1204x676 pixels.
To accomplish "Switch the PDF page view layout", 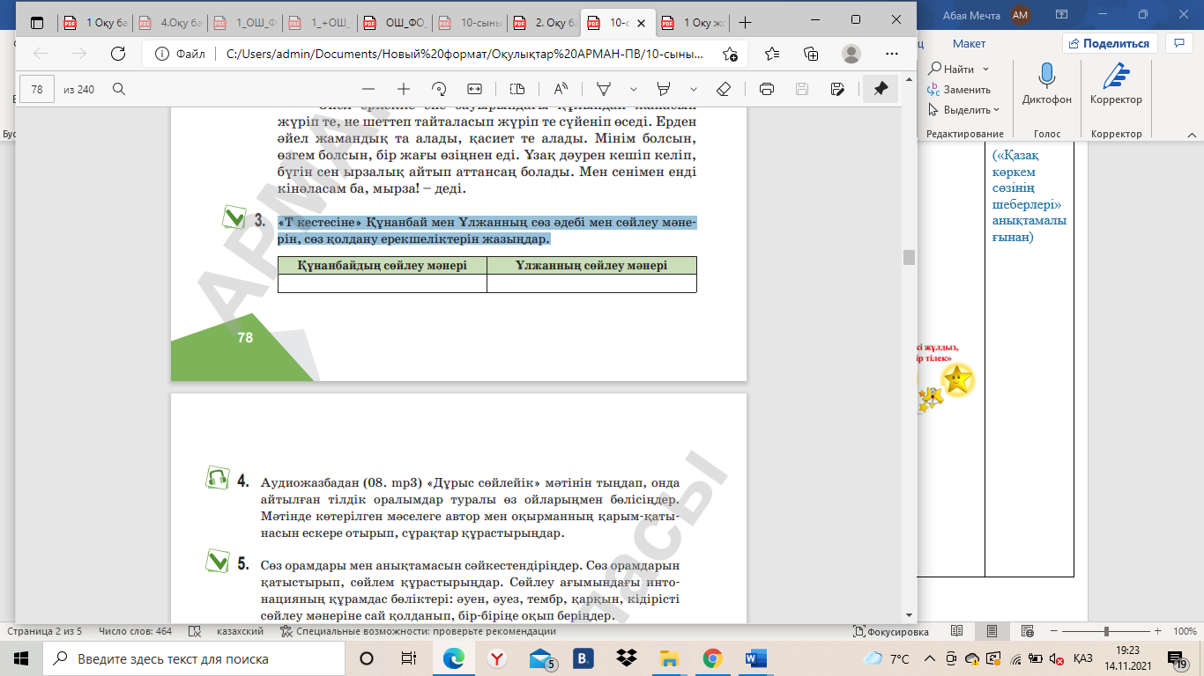I will pos(517,89).
